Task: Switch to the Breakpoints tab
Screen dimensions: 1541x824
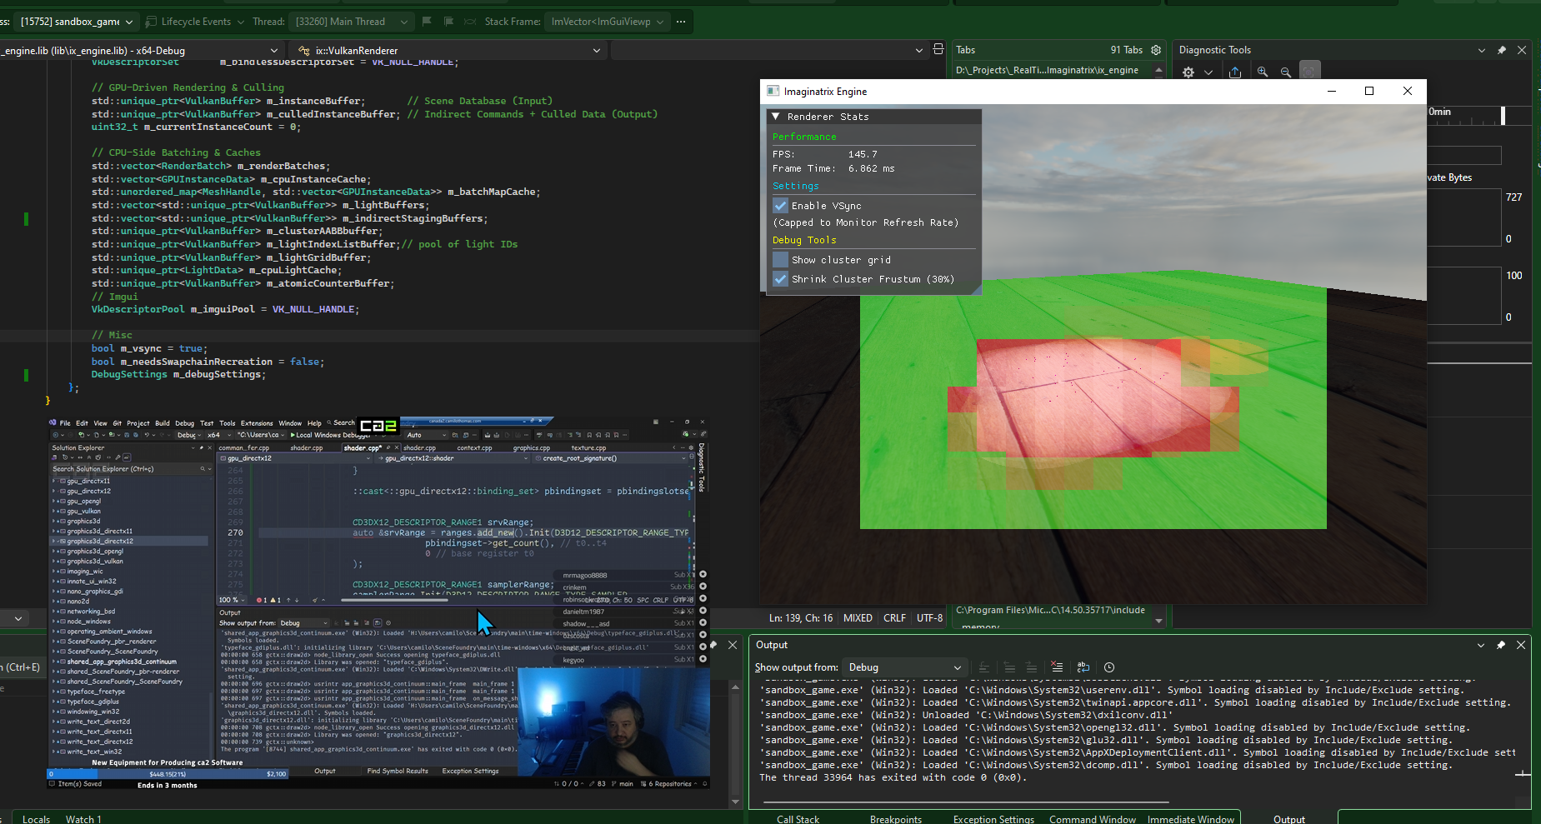Action: click(x=896, y=819)
